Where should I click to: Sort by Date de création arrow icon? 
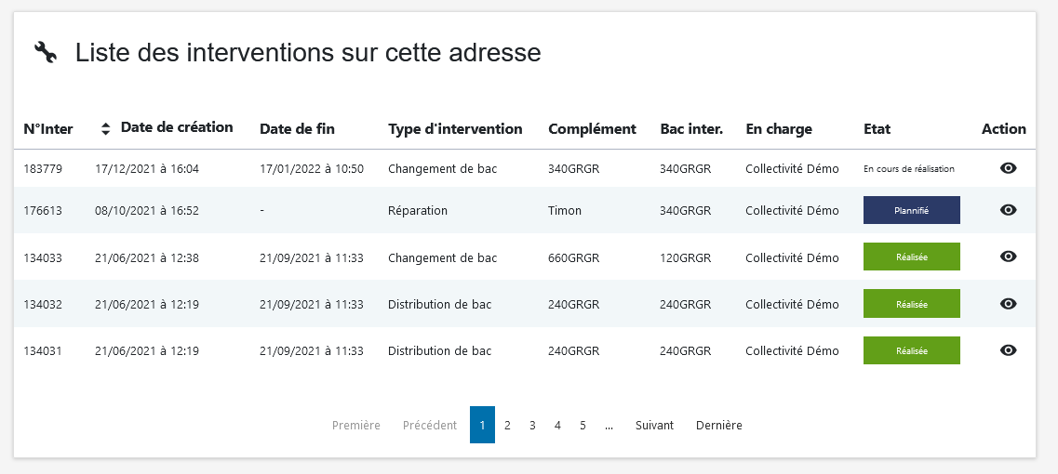[105, 128]
